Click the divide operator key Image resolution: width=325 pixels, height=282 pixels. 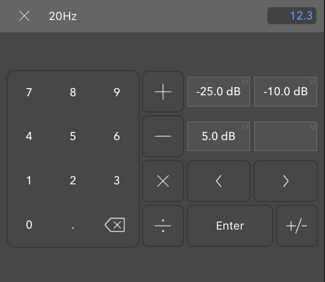tap(163, 226)
